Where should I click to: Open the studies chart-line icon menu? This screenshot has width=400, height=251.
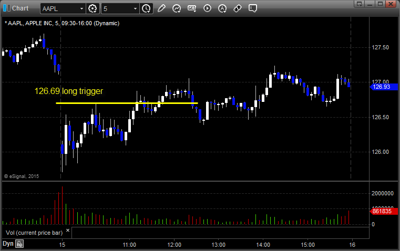point(177,8)
